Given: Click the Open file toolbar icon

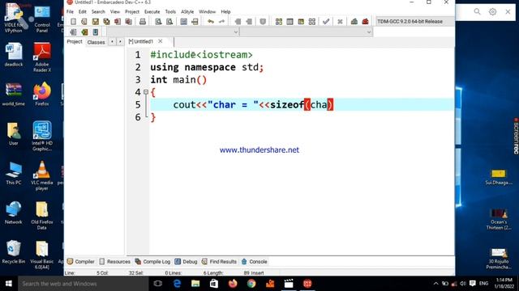Looking at the screenshot, I should (x=84, y=22).
